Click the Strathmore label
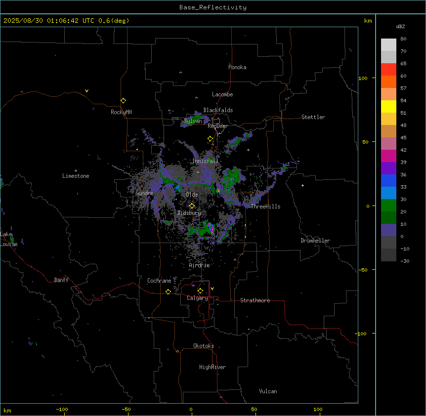 click(x=255, y=300)
